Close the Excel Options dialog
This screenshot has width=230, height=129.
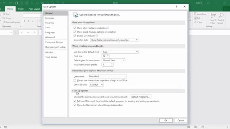click(x=184, y=6)
